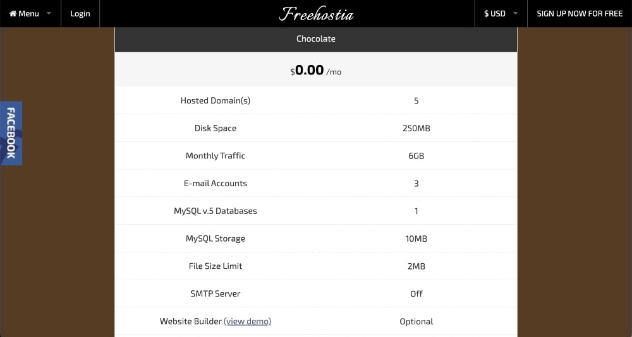Viewport: 632px width, 337px height.
Task: Click the Website Builder Optional value
Action: pyautogui.click(x=416, y=321)
